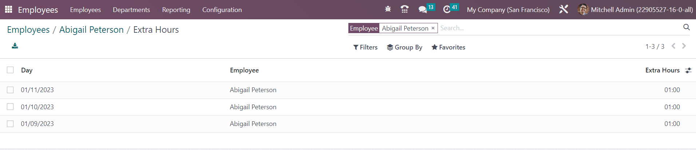Viewport: 696px width, 150px height.
Task: Toggle the select-all header checkbox
Action: tap(10, 70)
